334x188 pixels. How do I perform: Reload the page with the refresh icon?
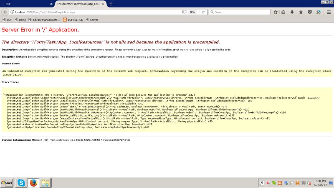pos(203,12)
